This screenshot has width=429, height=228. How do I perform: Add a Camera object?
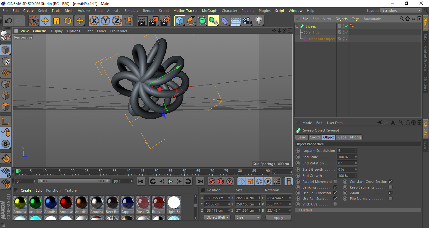247,21
